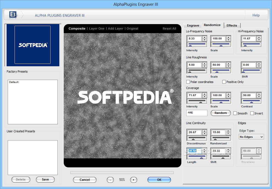Viewport: 272px width, 189px height.
Task: Click the User Created Presets list
Action: click(x=33, y=157)
